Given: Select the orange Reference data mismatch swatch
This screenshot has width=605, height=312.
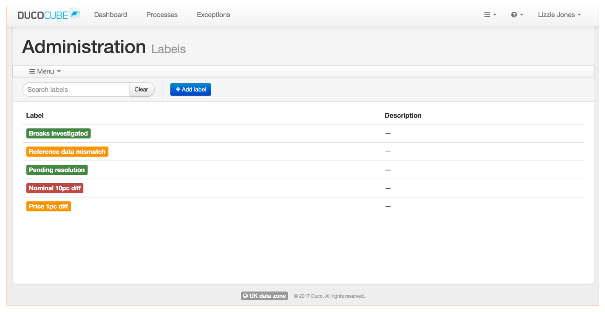Looking at the screenshot, I should point(67,151).
